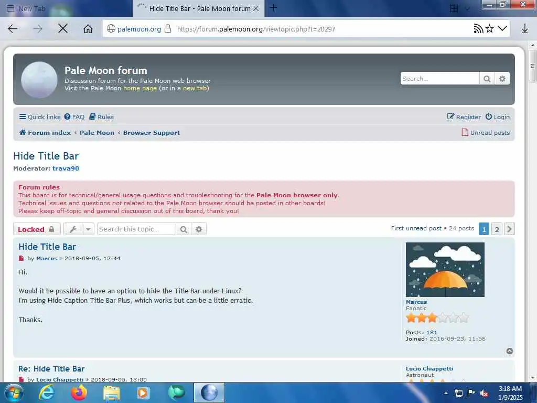Jump to top with the up-arrow icon
Viewport: 537px width, 403px height.
(510, 351)
